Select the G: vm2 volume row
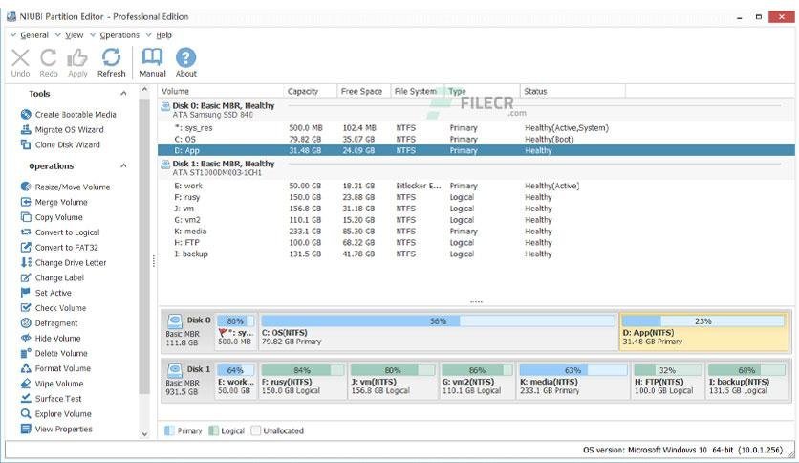The height and width of the screenshot is (463, 799). (476, 220)
